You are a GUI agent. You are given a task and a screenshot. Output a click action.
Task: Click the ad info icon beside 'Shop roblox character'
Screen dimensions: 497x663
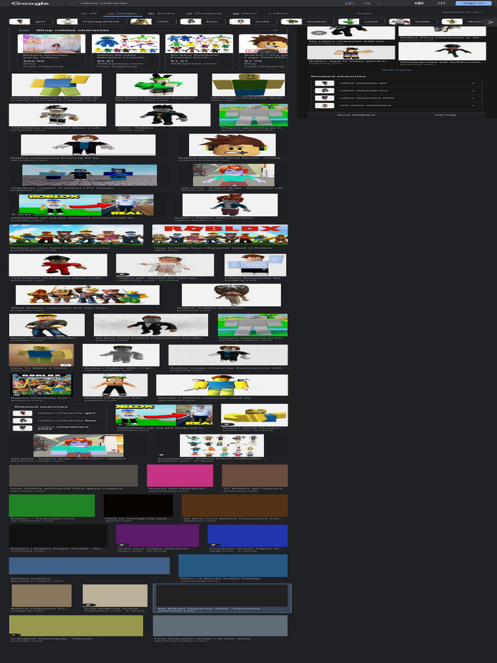pos(275,30)
